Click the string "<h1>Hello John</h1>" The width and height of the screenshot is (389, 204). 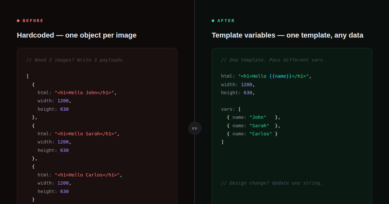coord(84,93)
